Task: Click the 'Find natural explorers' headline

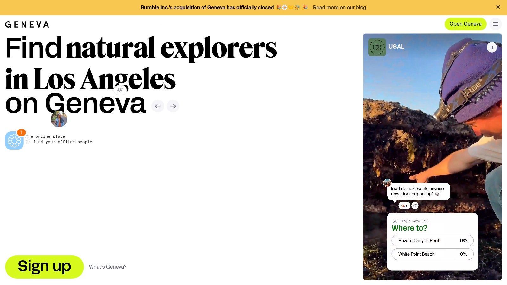Action: pos(141,48)
